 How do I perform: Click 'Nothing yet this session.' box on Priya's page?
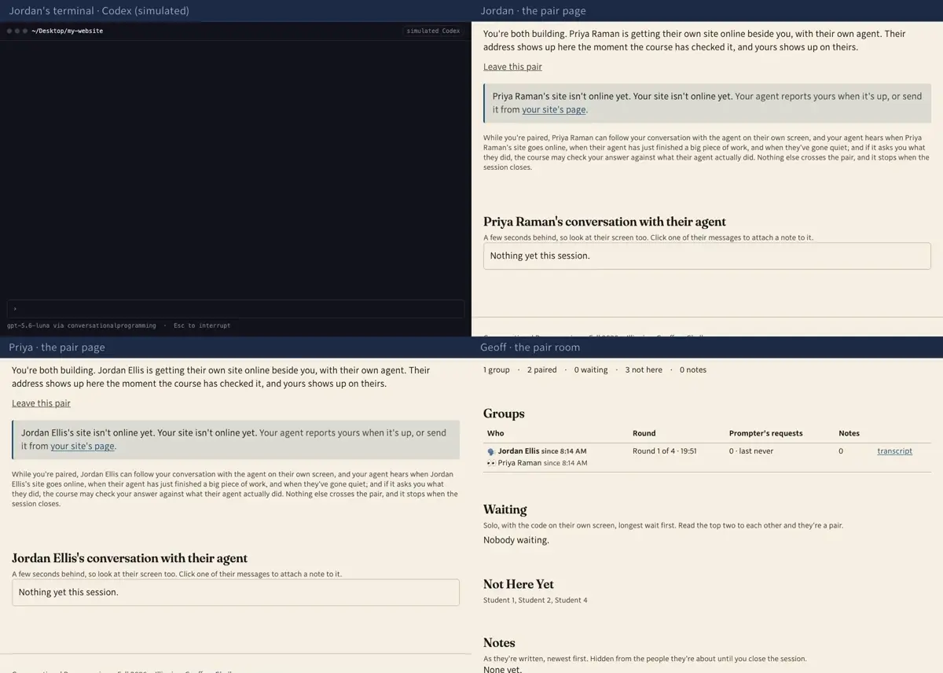tap(236, 593)
